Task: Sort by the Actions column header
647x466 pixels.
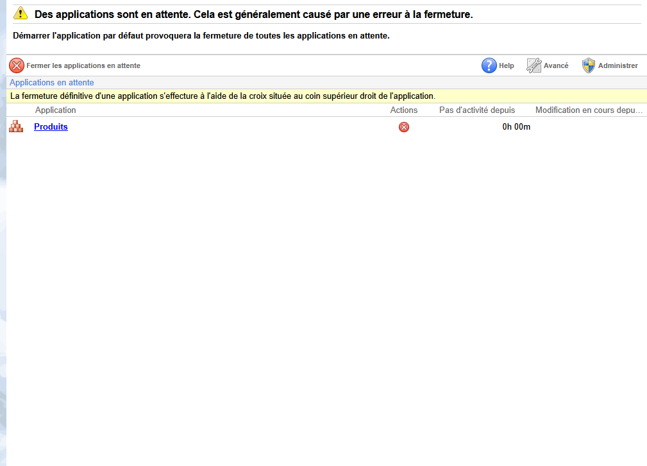Action: [404, 110]
